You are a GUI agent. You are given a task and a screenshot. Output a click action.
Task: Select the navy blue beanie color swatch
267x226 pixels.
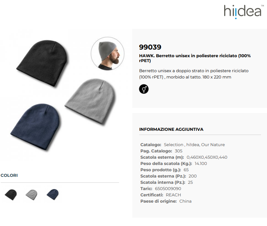coord(53,194)
